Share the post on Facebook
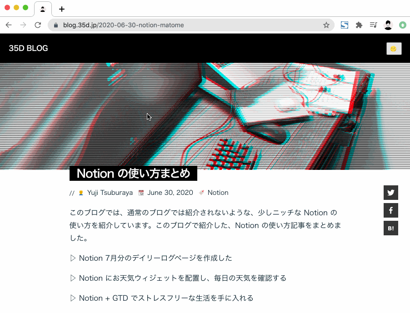This screenshot has height=313, width=410. [x=390, y=210]
